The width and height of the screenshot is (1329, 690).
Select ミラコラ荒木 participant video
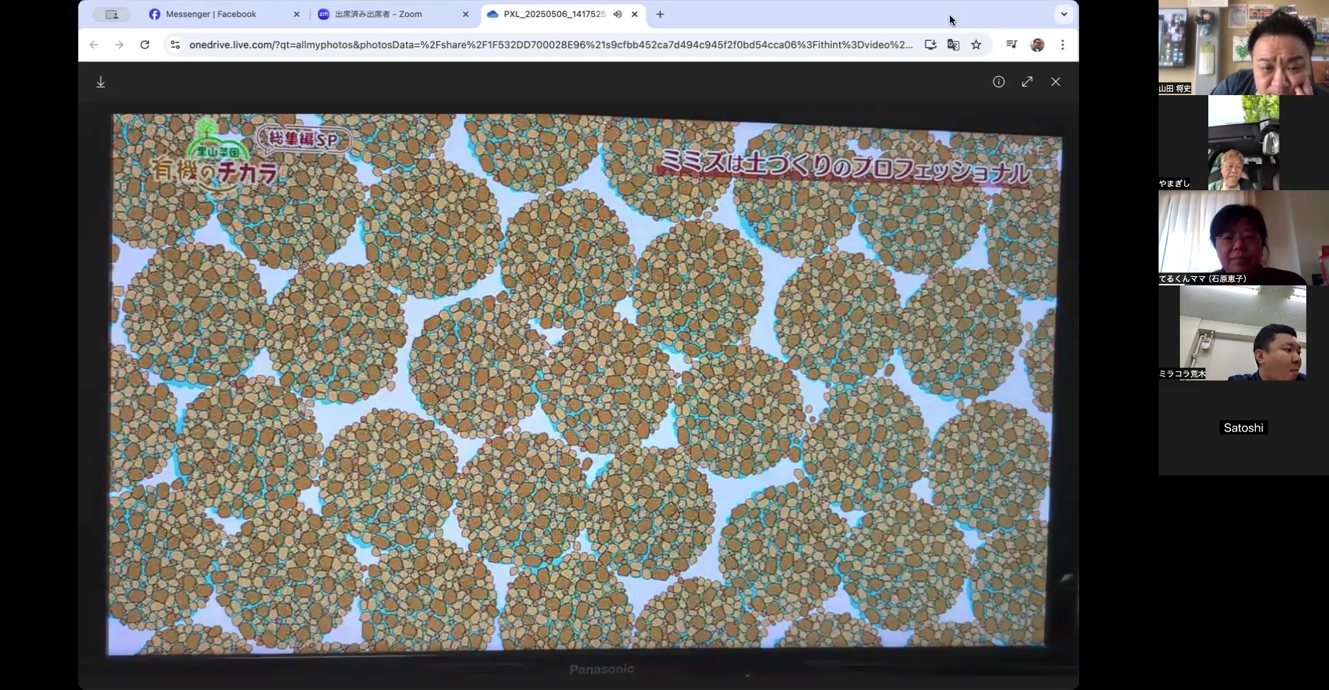coord(1243,333)
